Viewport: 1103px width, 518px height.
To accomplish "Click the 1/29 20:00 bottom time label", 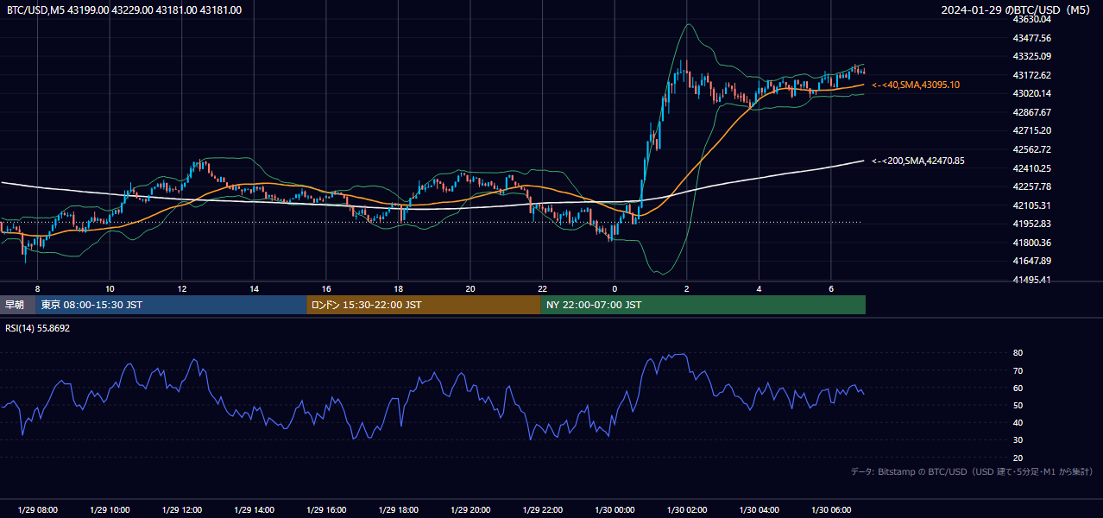I will coord(470,510).
